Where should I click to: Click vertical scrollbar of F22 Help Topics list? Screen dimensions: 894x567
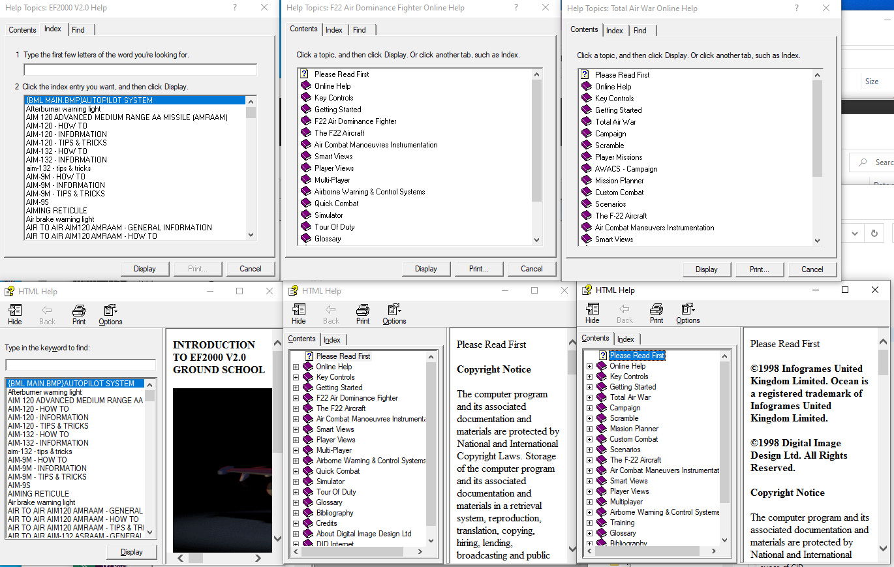click(536, 157)
